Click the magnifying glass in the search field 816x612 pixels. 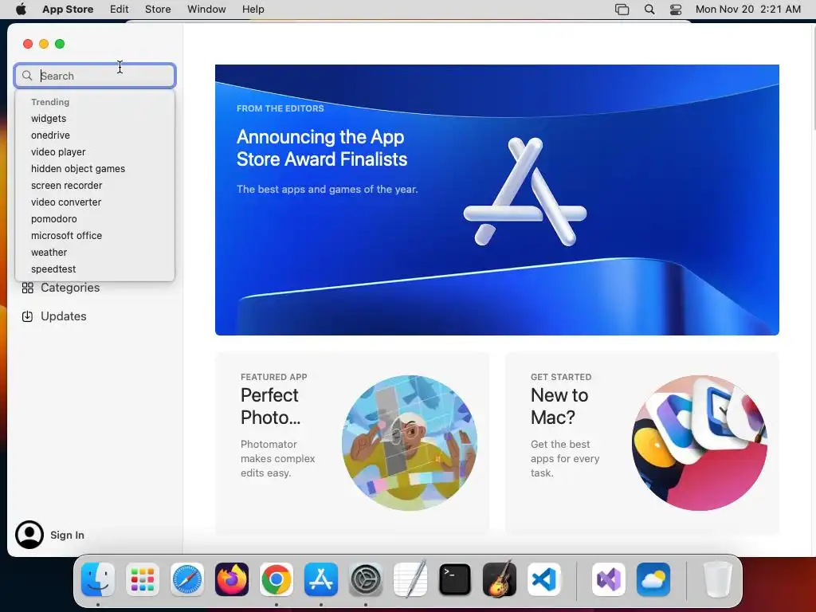(x=27, y=76)
